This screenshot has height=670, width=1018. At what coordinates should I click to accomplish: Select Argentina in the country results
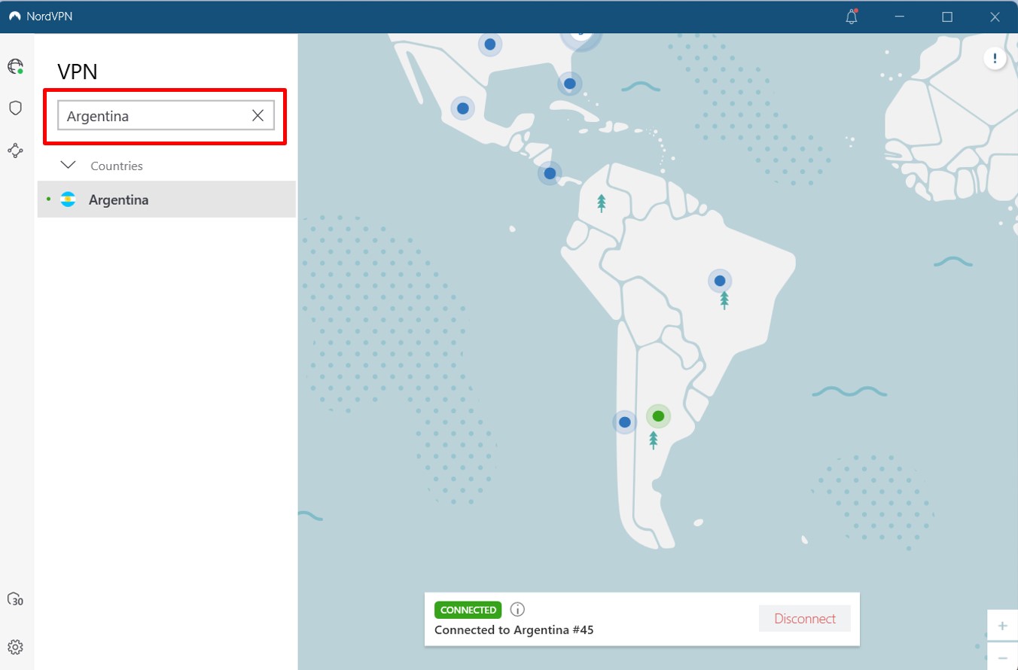point(118,200)
